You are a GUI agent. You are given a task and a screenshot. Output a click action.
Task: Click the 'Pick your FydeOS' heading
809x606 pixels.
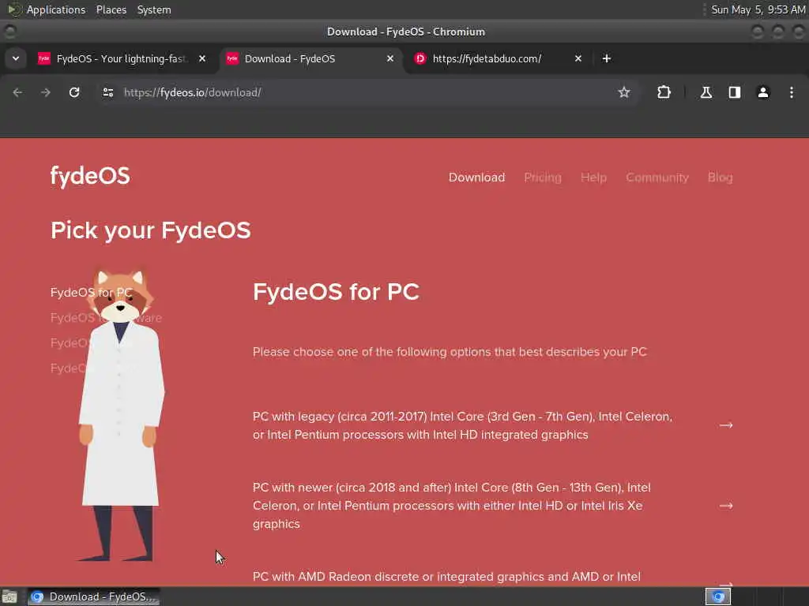click(151, 230)
